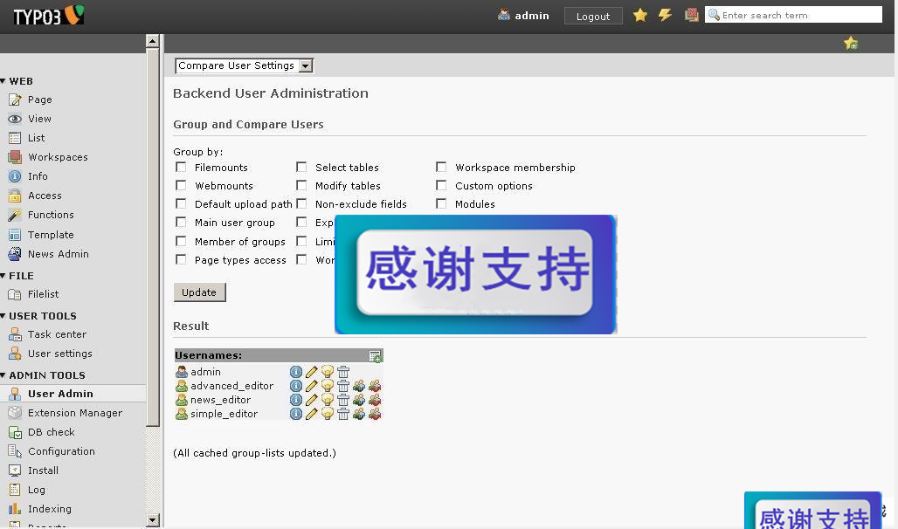
Task: Enable the Non-exclude fields checkbox
Action: [x=301, y=203]
